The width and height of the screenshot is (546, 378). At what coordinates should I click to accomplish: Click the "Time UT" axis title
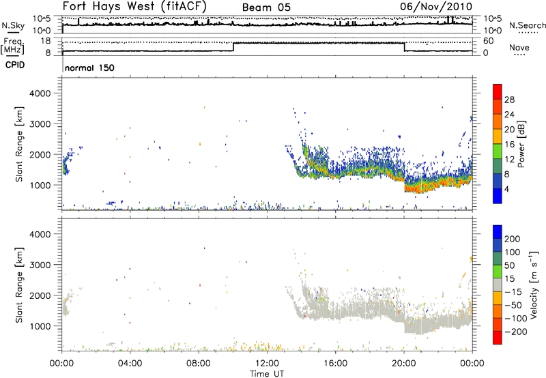267,374
